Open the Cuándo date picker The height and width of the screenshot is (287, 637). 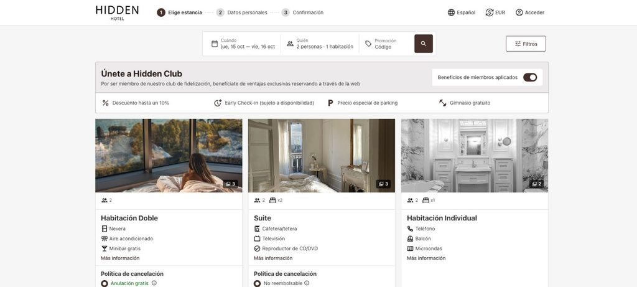click(243, 44)
